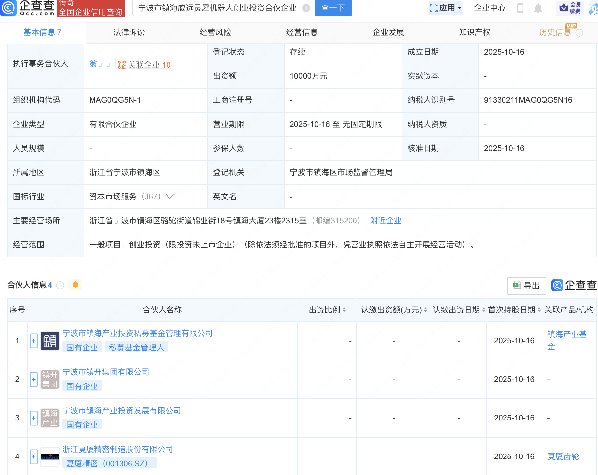This screenshot has width=598, height=475.
Task: Click the 查一下 search button
Action: coord(333,8)
